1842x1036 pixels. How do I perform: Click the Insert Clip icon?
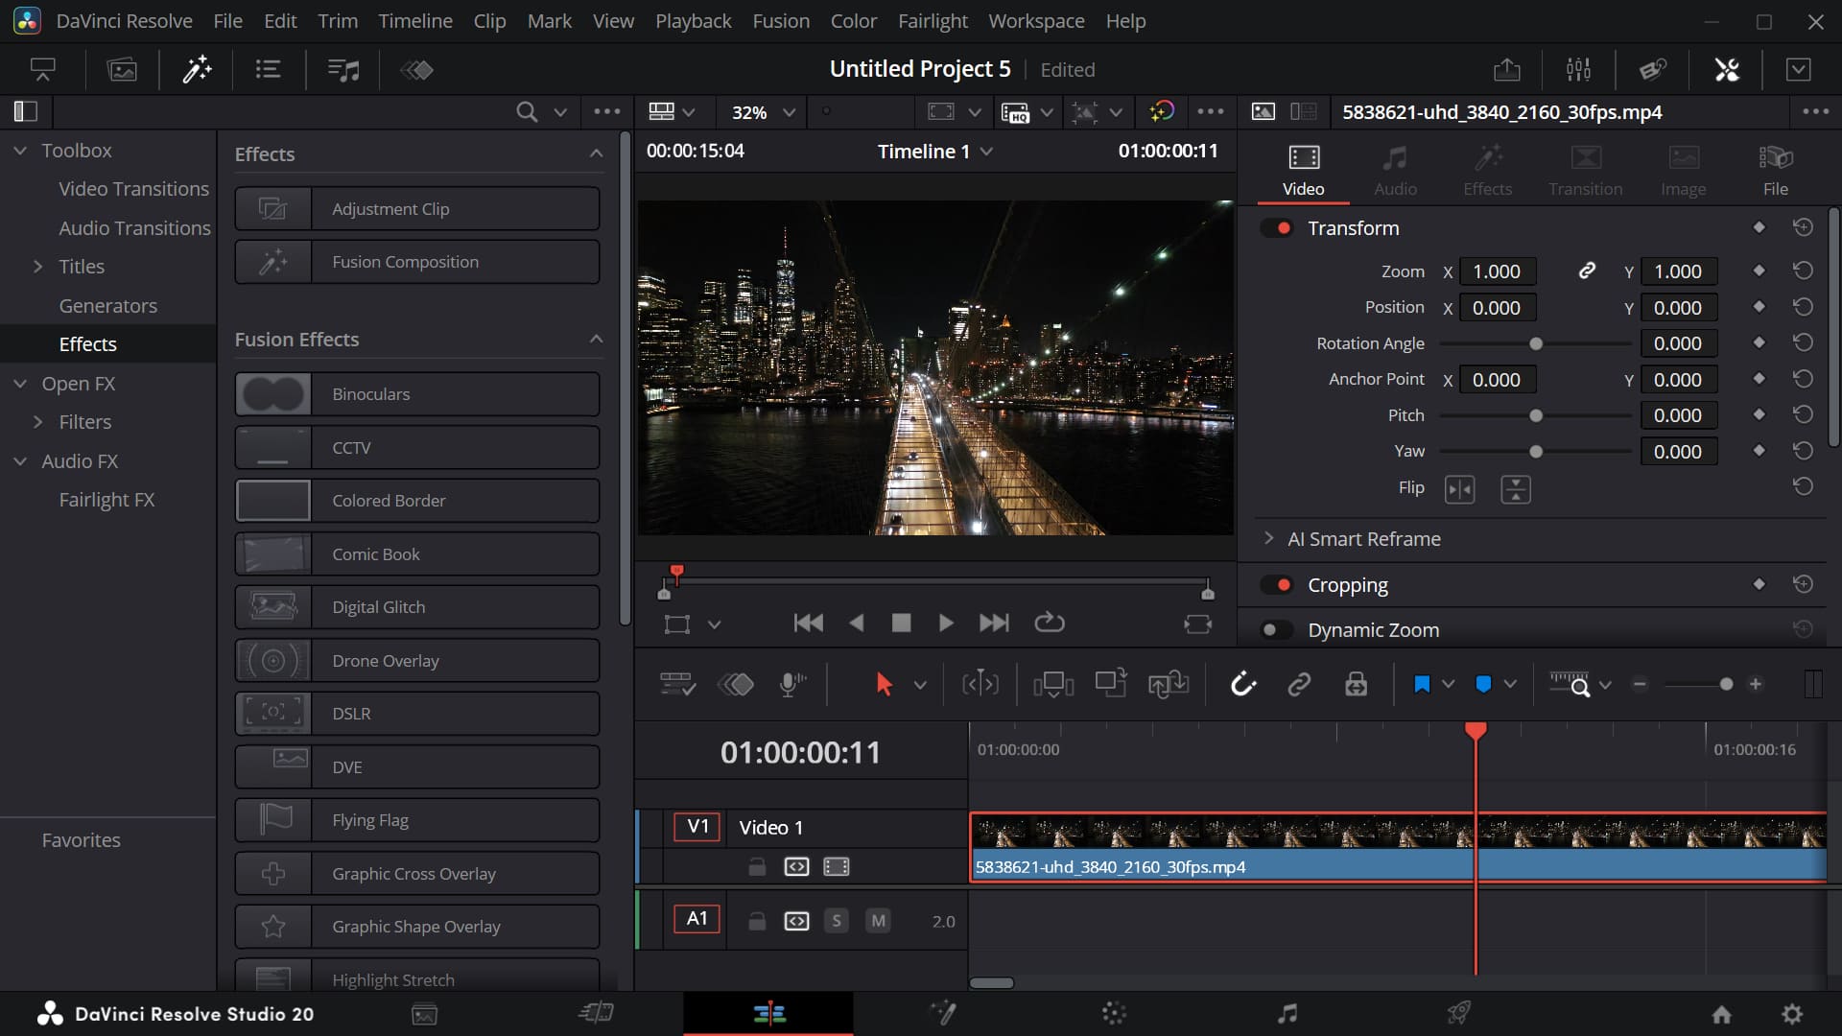pos(1052,684)
